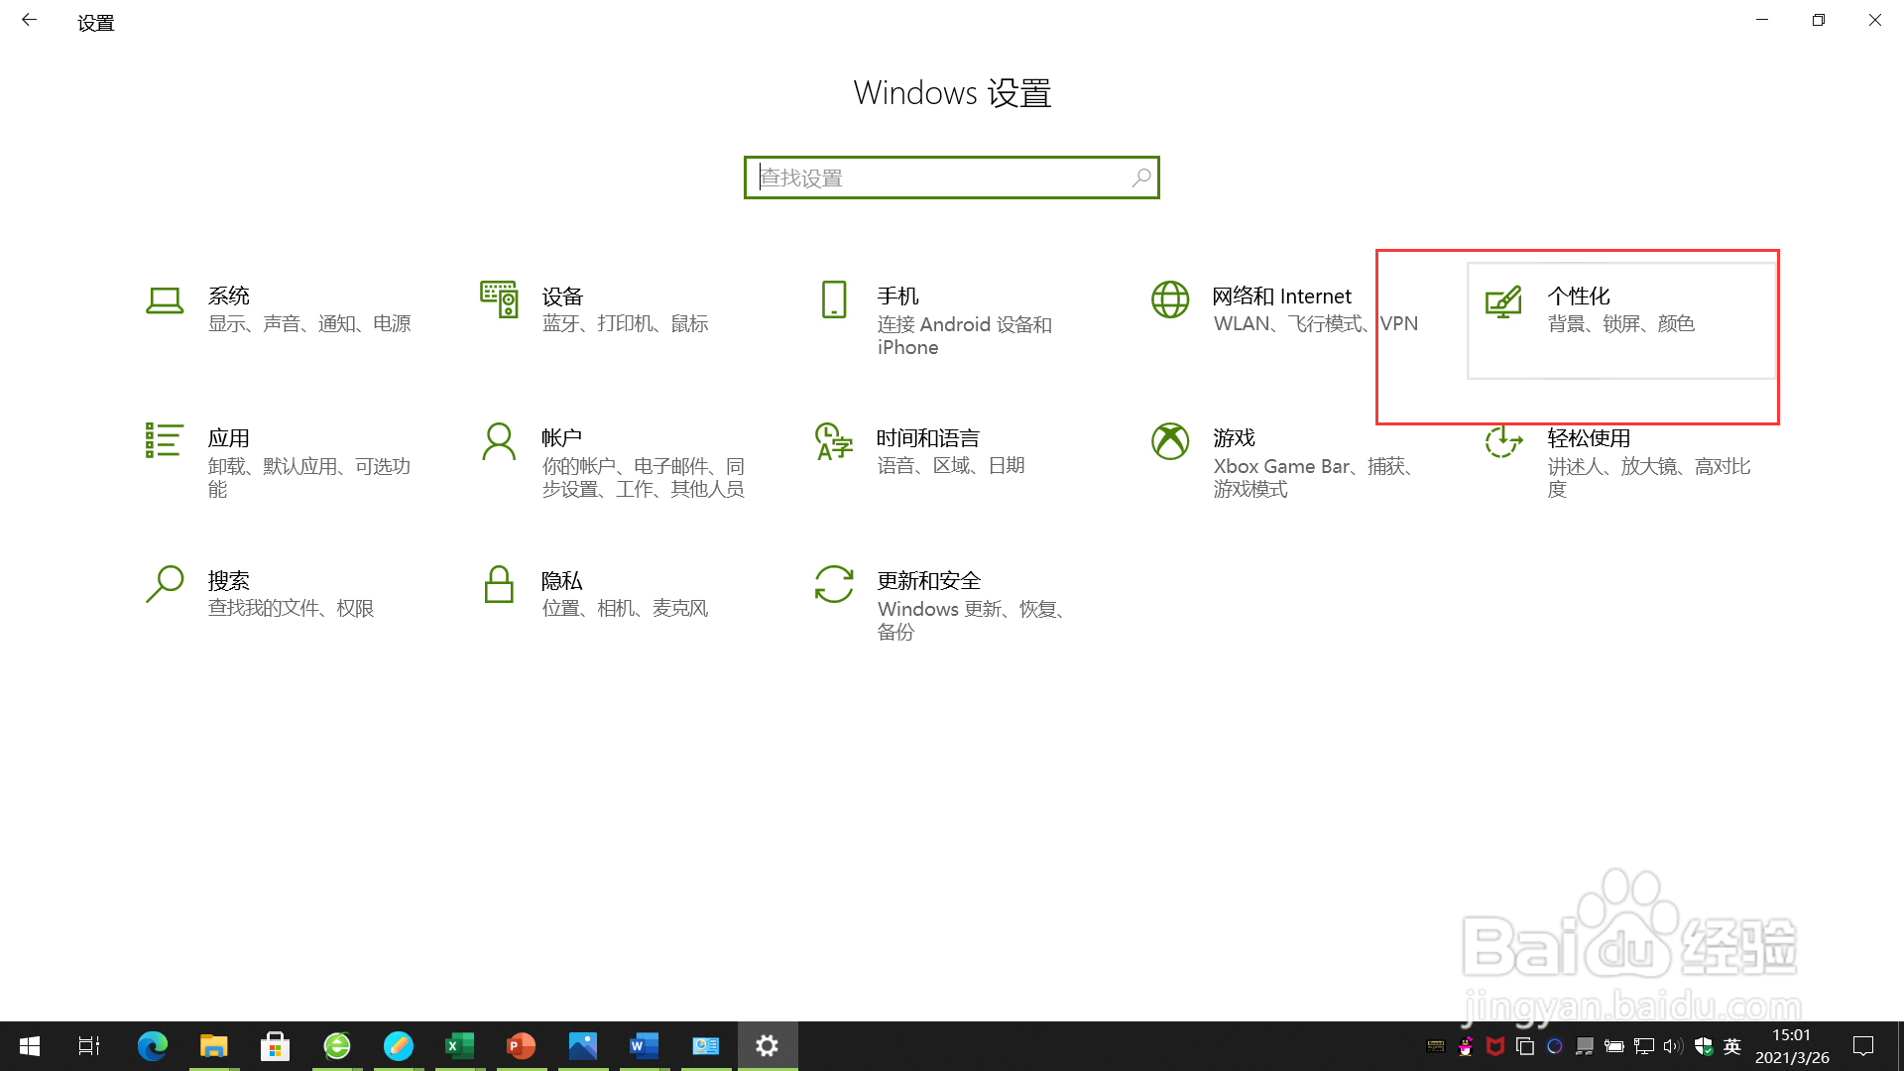Open the notification center in system tray
Viewport: 1904px width, 1071px height.
(1863, 1046)
